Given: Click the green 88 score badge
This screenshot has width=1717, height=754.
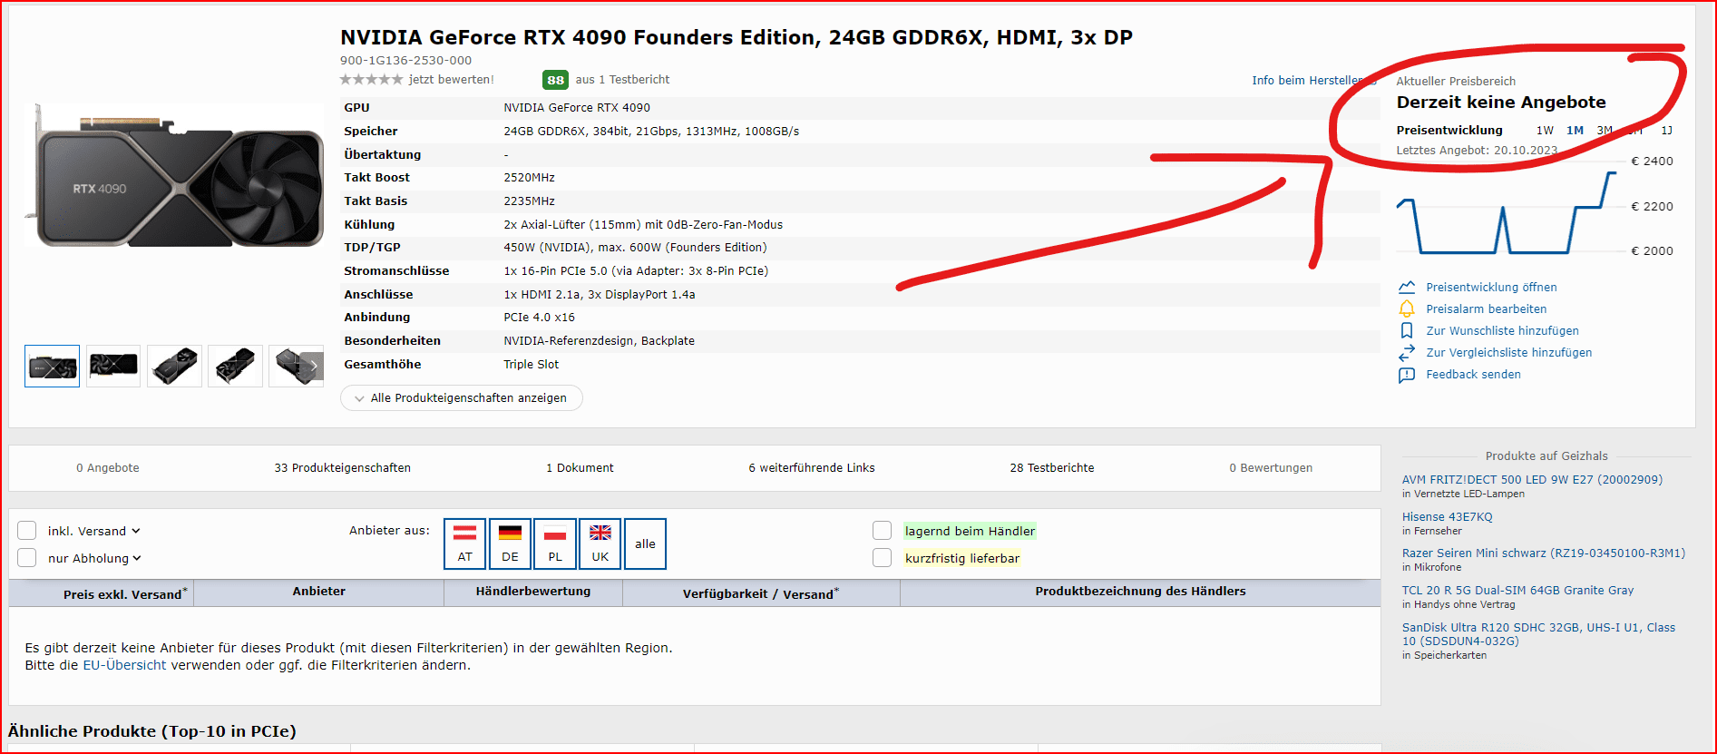Looking at the screenshot, I should 555,80.
